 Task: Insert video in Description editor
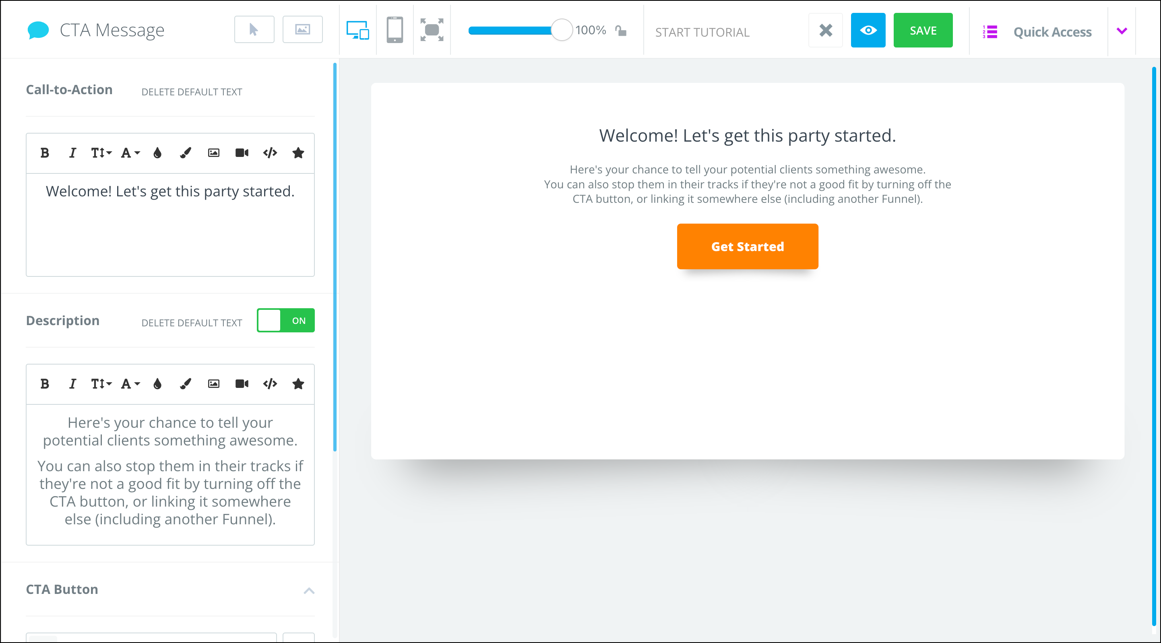click(x=242, y=384)
